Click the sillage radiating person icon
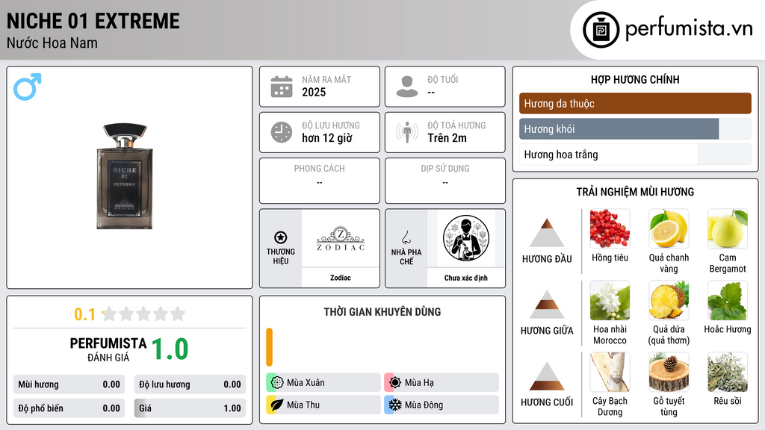Screen dimensions: 765x430 coord(407,132)
